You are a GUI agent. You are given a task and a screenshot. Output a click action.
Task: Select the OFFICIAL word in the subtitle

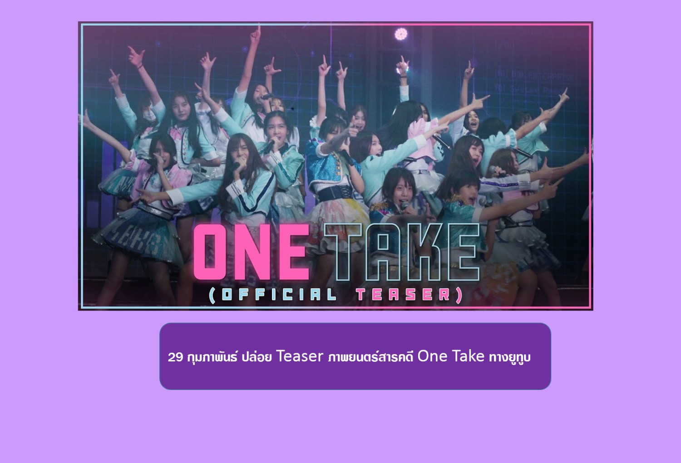coord(279,295)
